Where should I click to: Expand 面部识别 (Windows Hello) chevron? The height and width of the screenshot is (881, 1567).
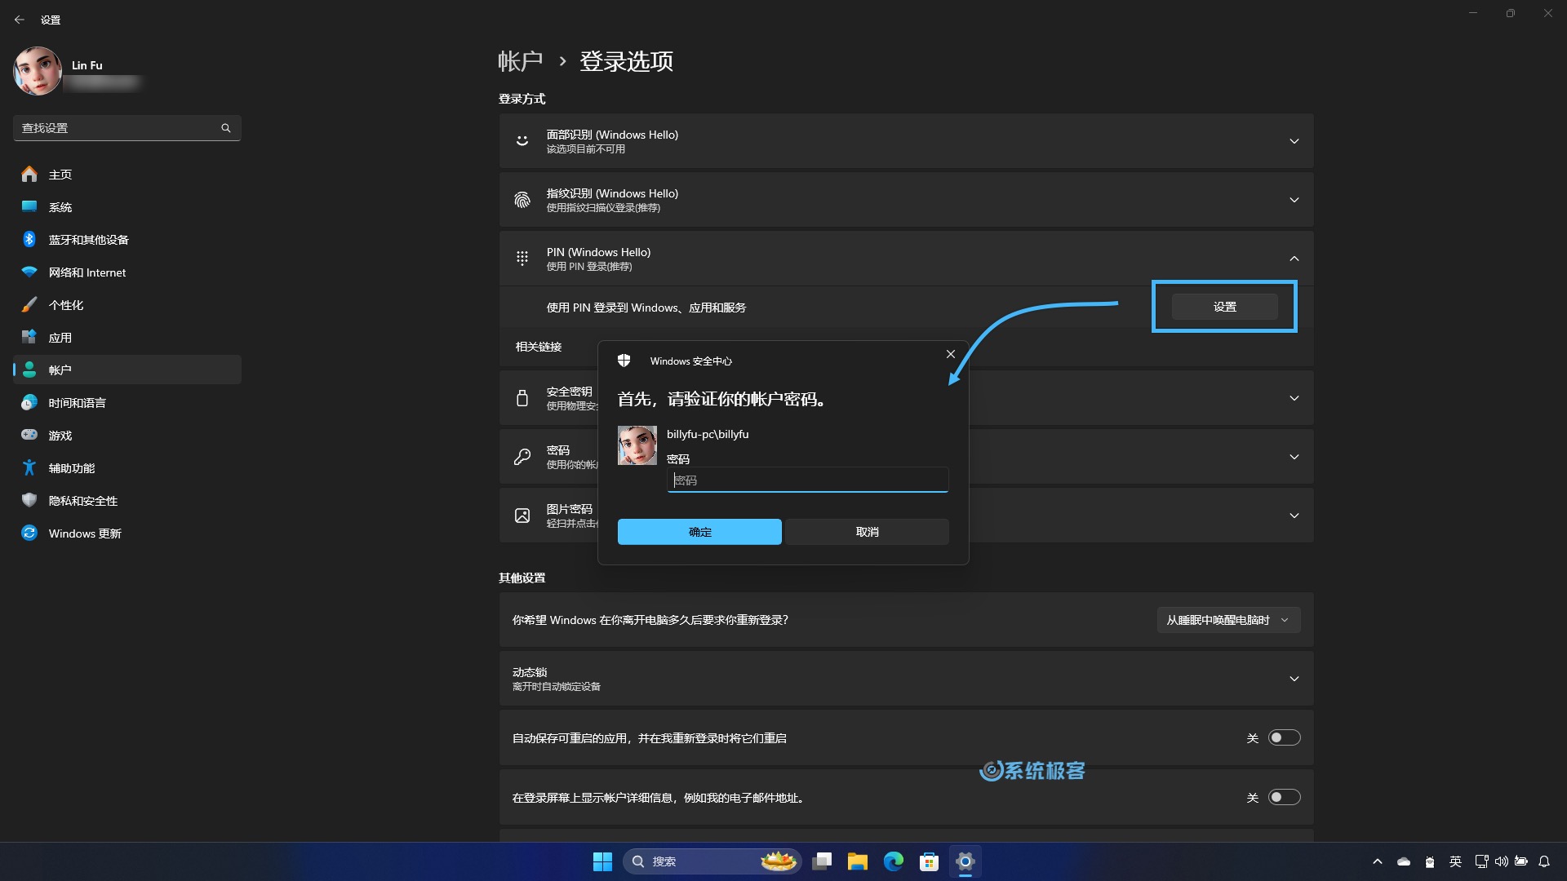(1294, 141)
